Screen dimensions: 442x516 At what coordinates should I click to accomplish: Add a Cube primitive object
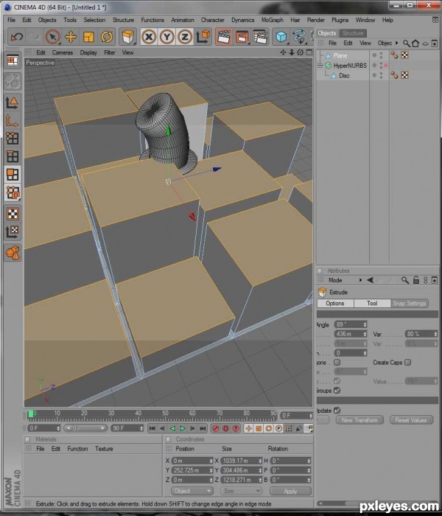(281, 37)
